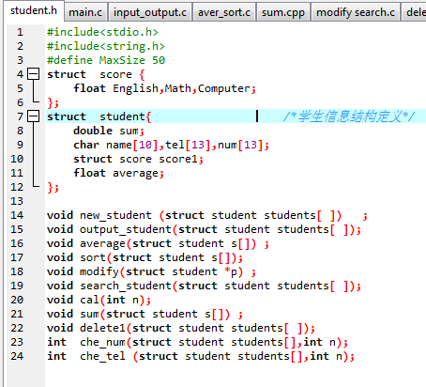Select the modify search.c tab
This screenshot has width=426, height=387.
tap(356, 12)
